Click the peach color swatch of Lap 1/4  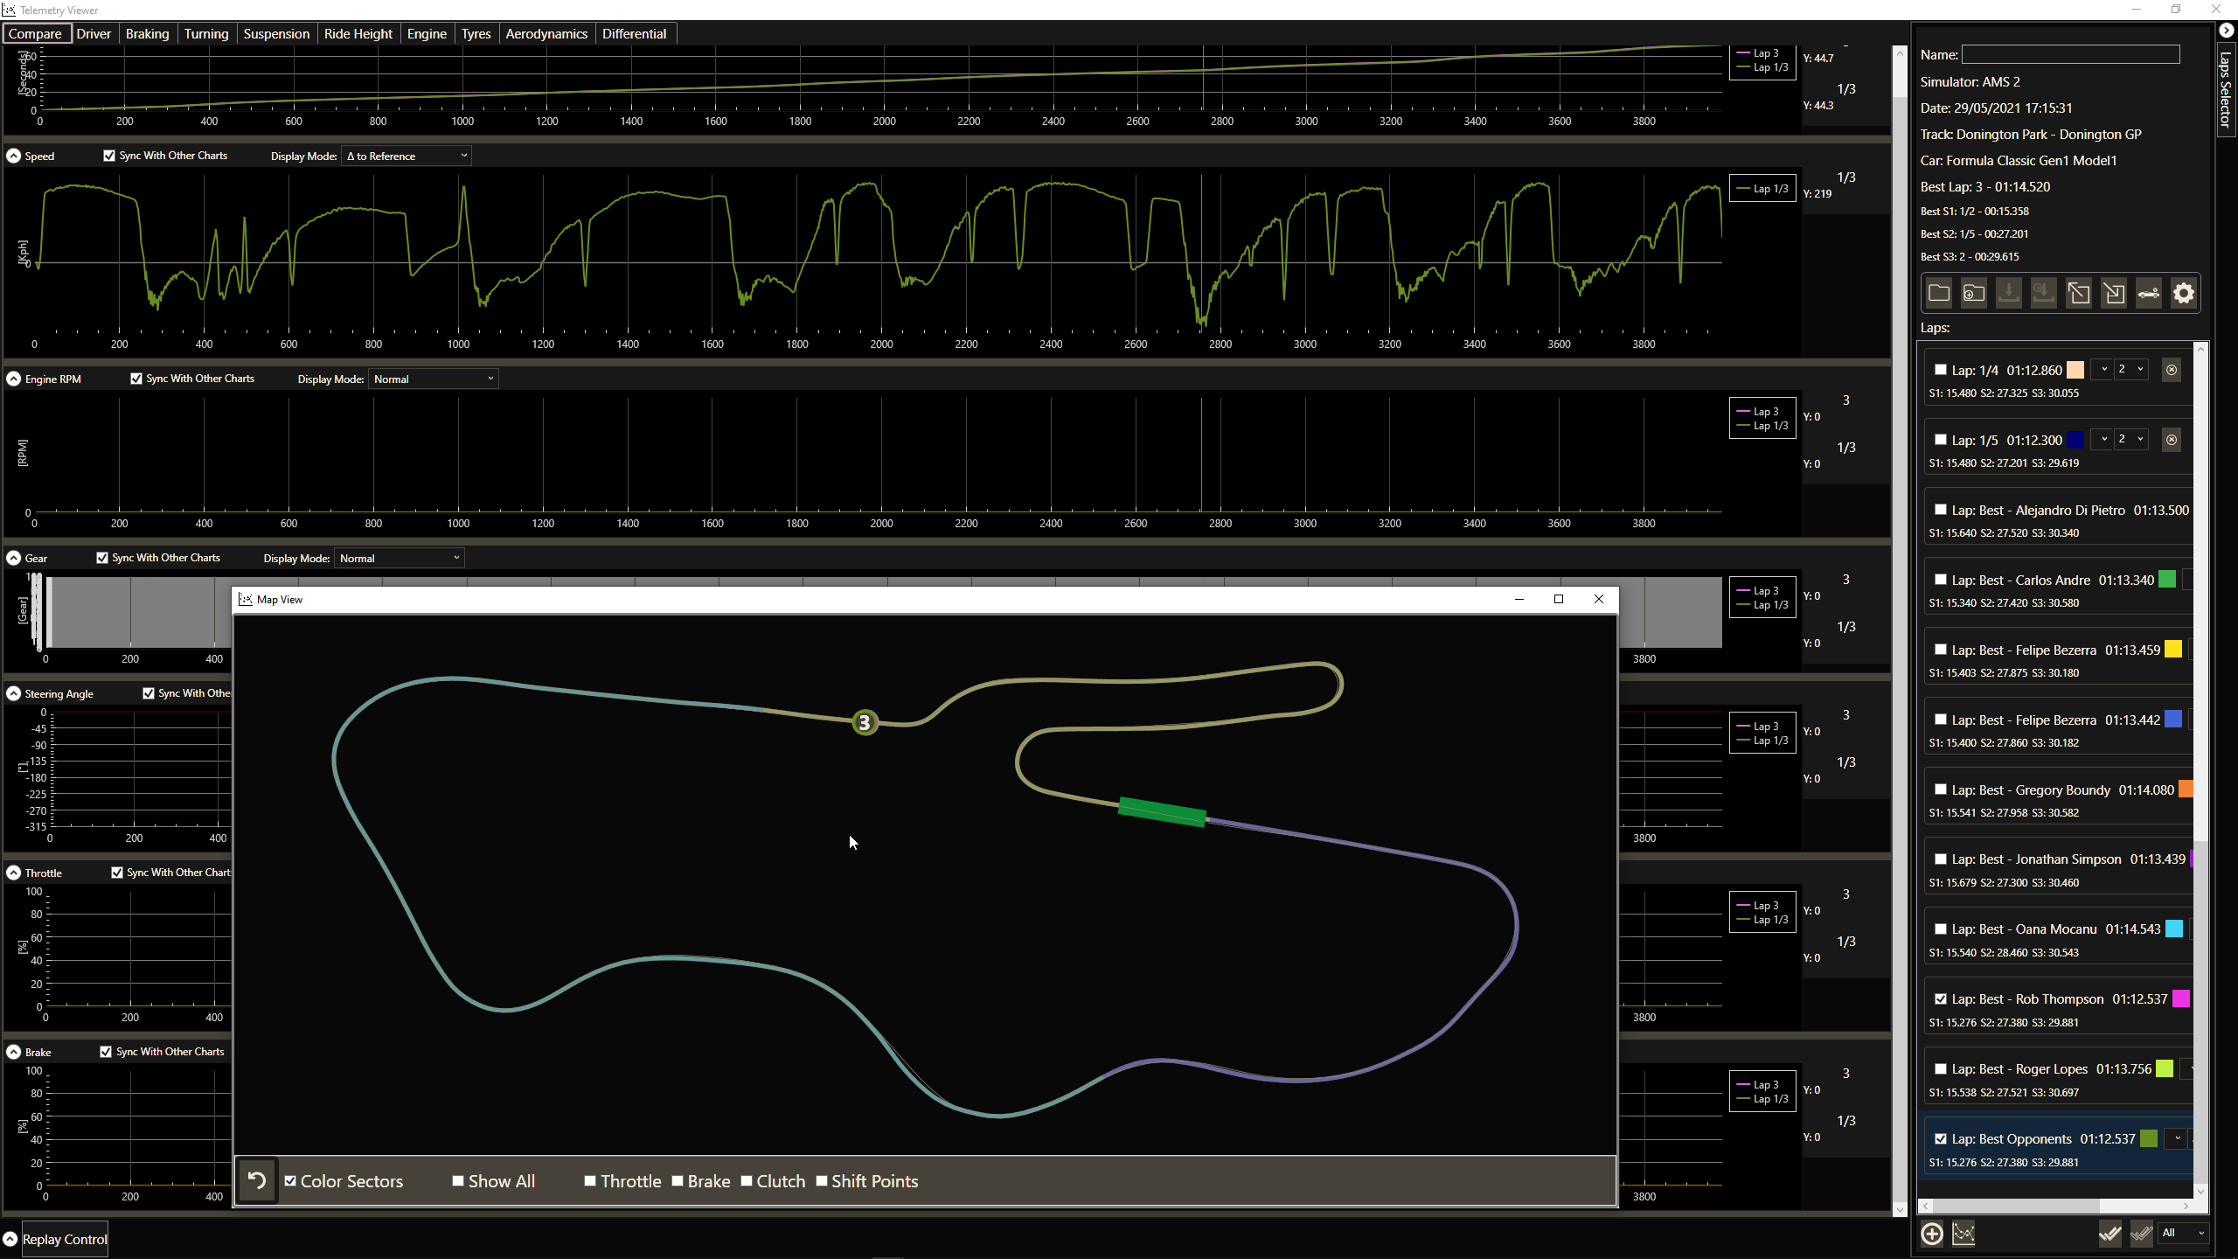tap(2075, 370)
